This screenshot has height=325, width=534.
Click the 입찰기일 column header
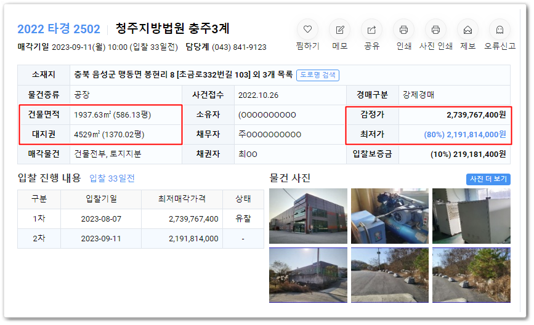[x=101, y=199]
